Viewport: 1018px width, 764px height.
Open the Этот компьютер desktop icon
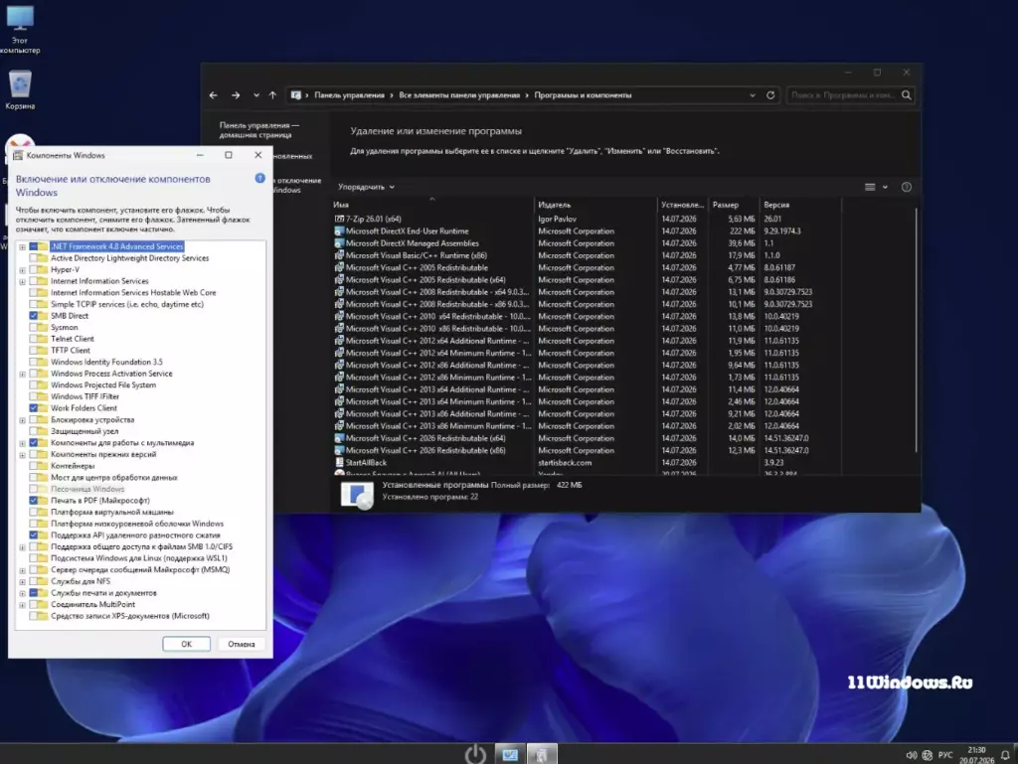(20, 29)
